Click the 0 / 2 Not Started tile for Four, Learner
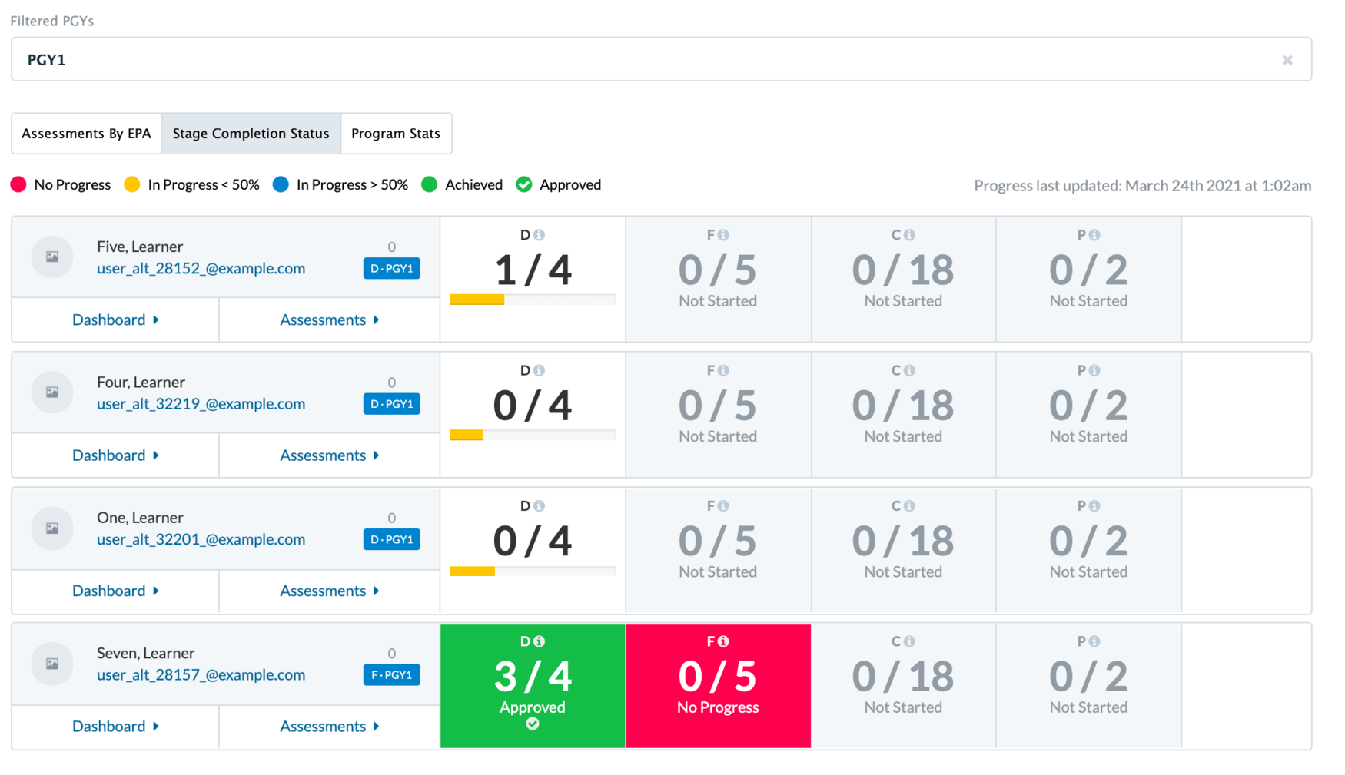 click(1088, 415)
